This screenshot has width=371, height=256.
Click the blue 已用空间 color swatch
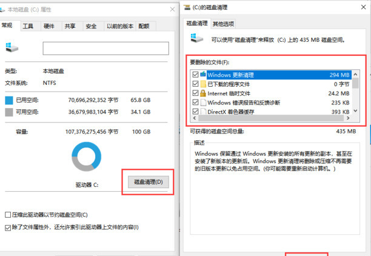pos(9,99)
